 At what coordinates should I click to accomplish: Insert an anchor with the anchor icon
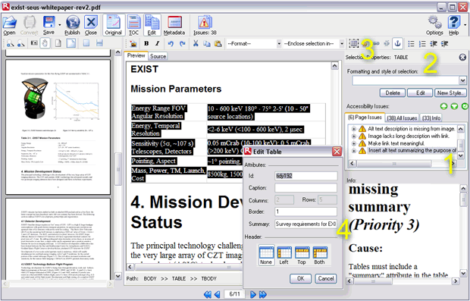pos(397,44)
